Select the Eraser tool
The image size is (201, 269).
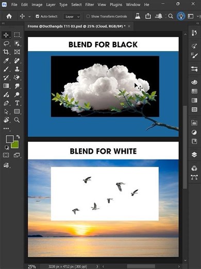[x=17, y=78]
